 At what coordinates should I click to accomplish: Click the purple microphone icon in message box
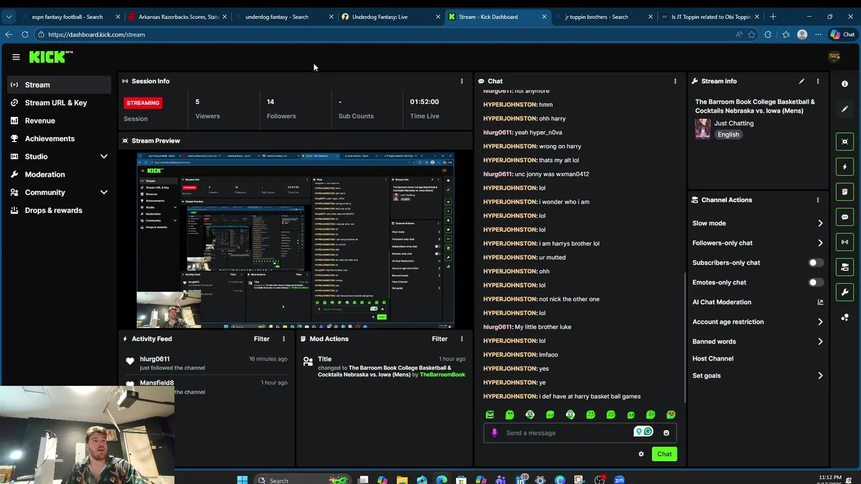[x=494, y=433]
